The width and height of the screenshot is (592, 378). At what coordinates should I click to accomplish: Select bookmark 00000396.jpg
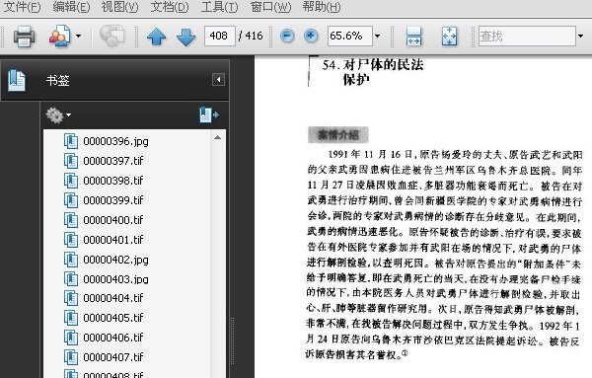coord(115,141)
